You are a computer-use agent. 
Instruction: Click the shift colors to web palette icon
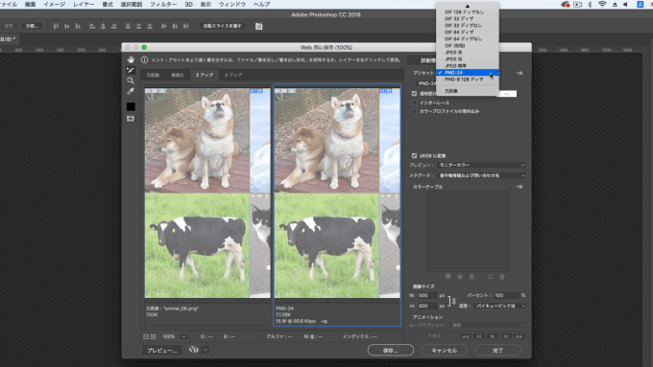(460, 276)
